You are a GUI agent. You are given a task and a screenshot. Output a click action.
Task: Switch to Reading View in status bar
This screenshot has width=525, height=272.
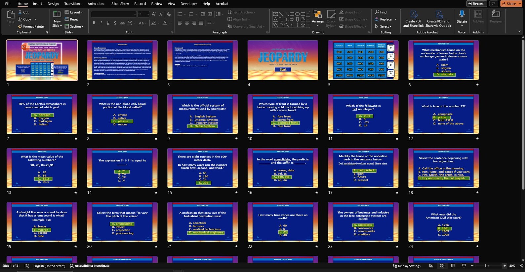click(453, 266)
